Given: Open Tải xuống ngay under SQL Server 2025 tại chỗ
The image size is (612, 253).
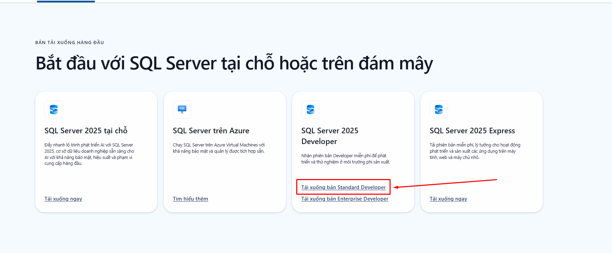Looking at the screenshot, I should [x=63, y=199].
